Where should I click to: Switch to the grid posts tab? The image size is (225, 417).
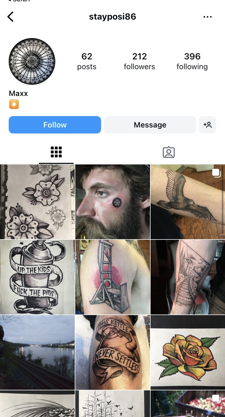[x=56, y=152]
